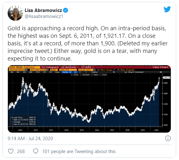Toggle the Mov Avgs checkbox

[x=98, y=70]
